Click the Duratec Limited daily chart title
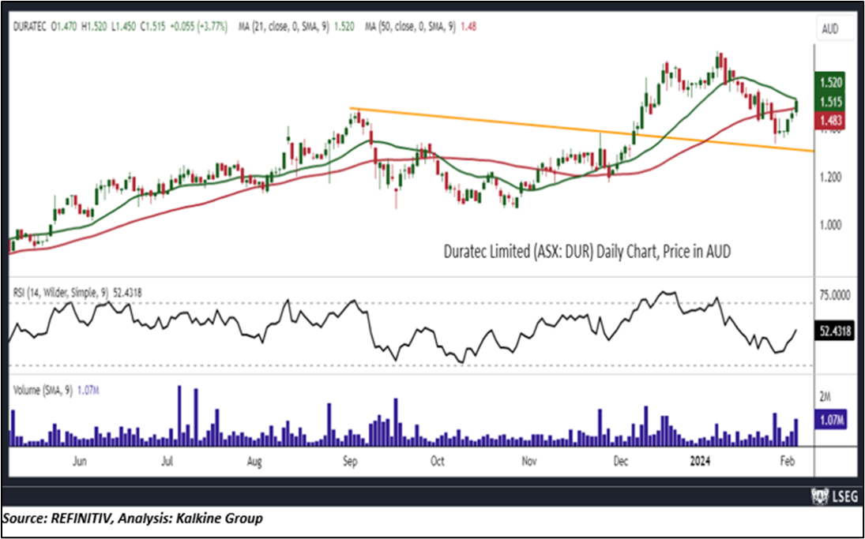Screen dimensions: 865x539 coord(587,252)
